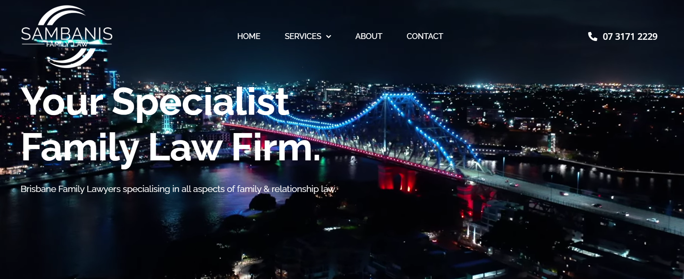Navigate to the CONTACT page
Image resolution: width=684 pixels, height=279 pixels.
coord(425,36)
